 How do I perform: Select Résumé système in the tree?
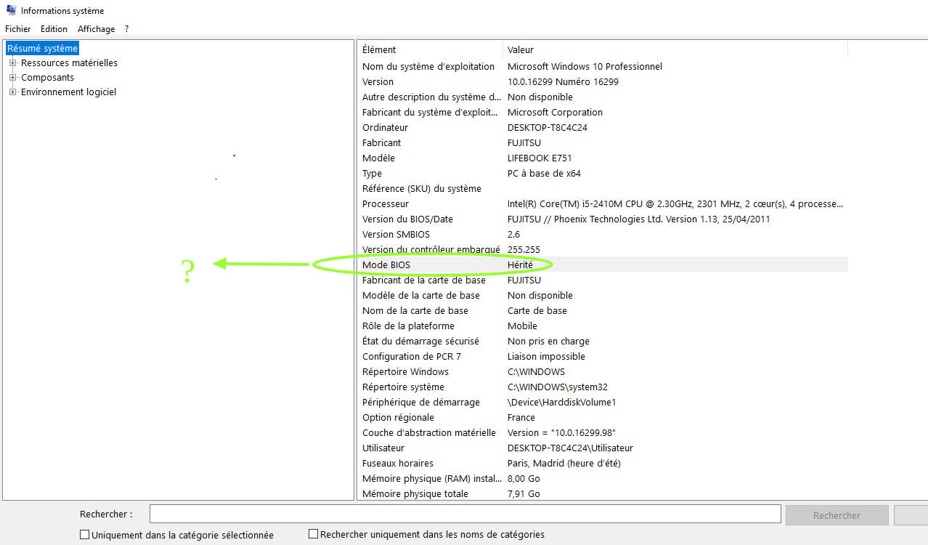click(42, 49)
